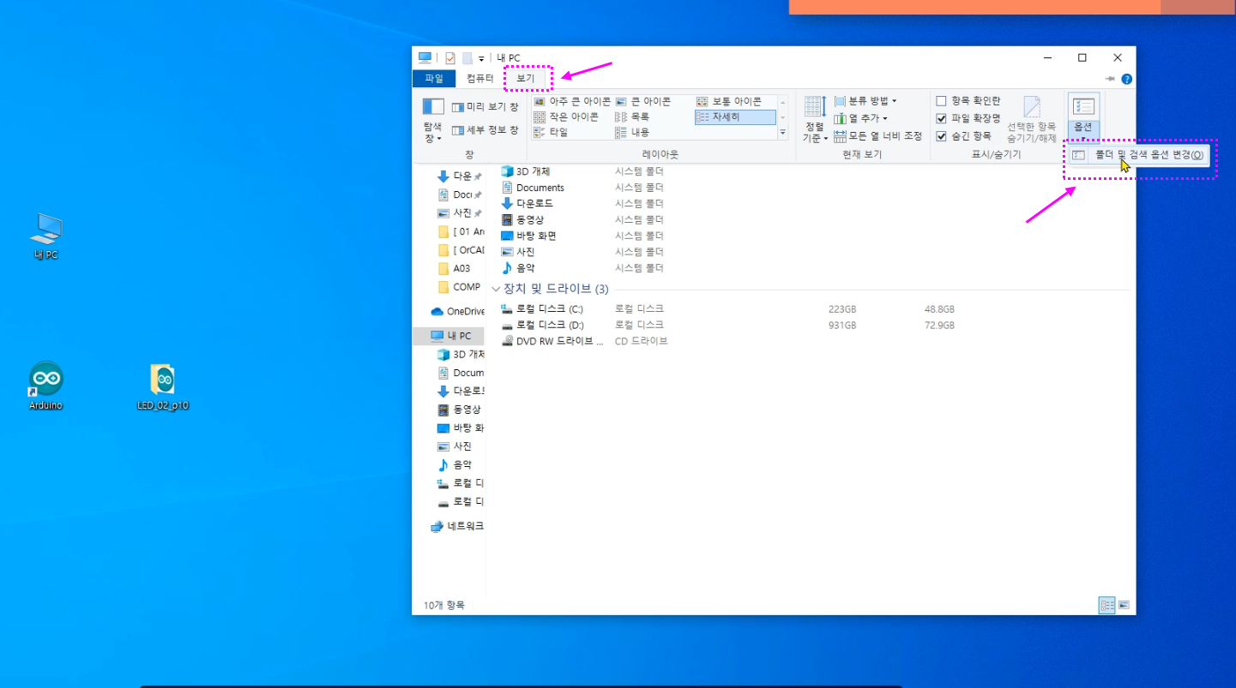This screenshot has height=688, width=1236.
Task: Select 내용 layout view
Action: pos(632,132)
